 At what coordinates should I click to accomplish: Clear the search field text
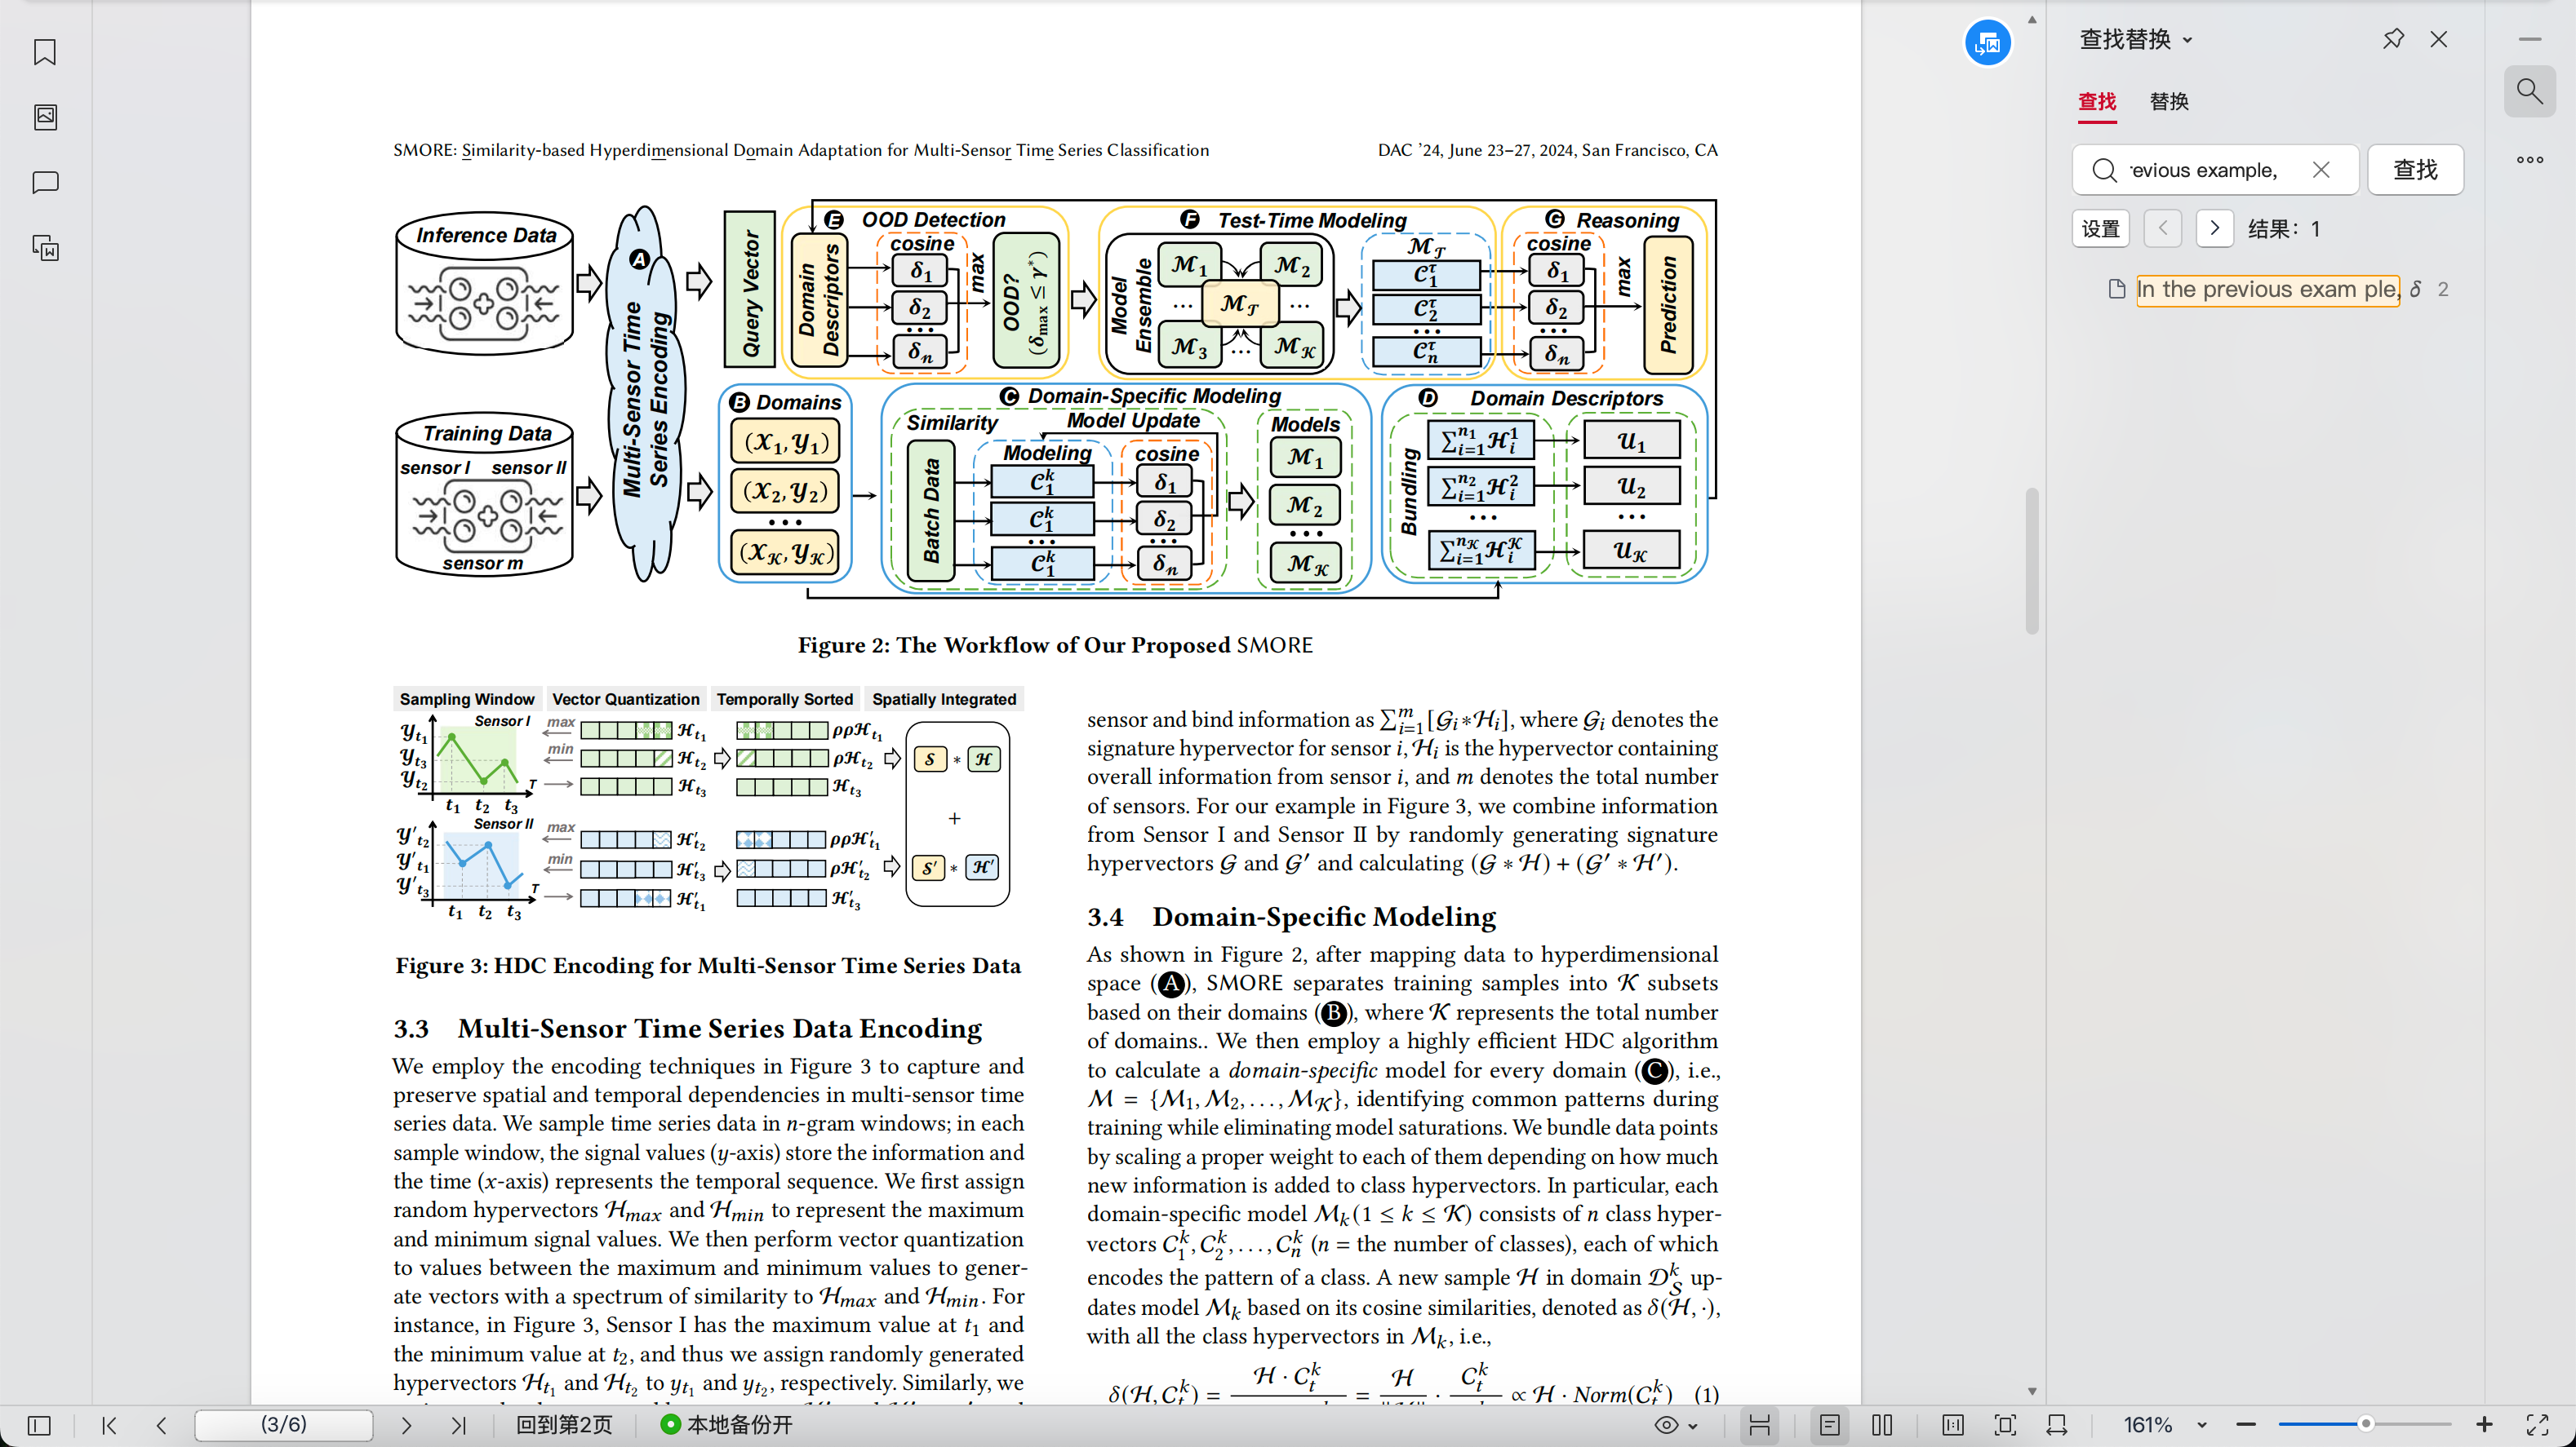[2320, 170]
